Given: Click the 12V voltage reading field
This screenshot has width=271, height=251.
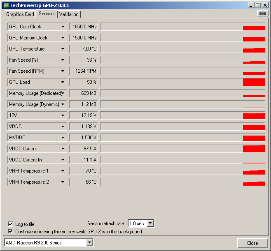Looking at the screenshot, I should pos(83,115).
